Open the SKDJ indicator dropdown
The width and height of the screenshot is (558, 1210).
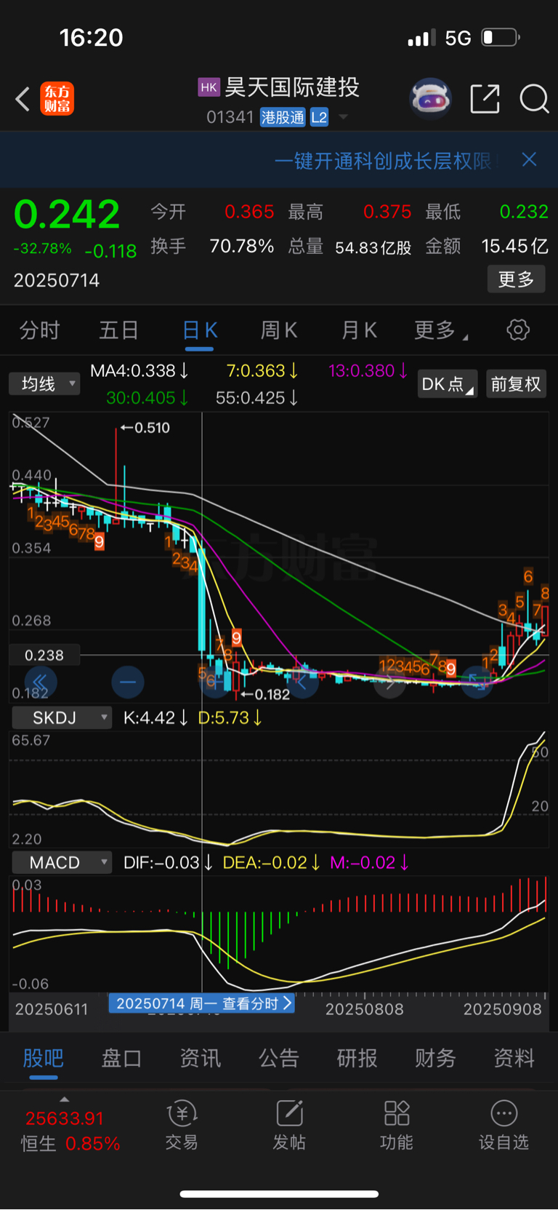62,717
